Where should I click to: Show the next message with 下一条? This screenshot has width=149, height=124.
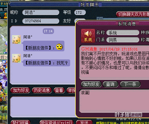click(130, 84)
